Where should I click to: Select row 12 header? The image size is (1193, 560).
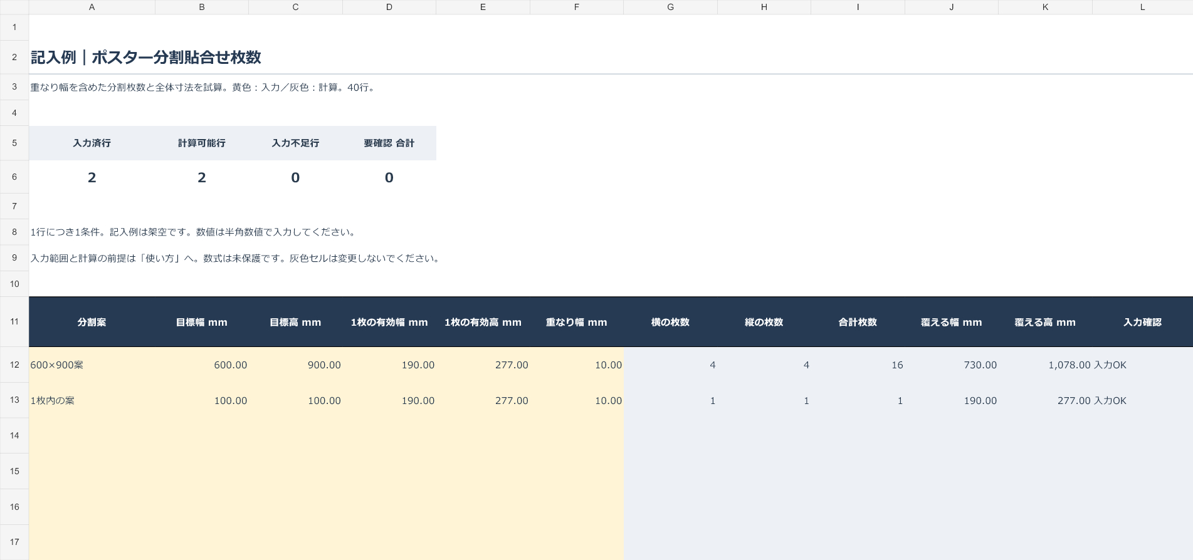click(14, 365)
